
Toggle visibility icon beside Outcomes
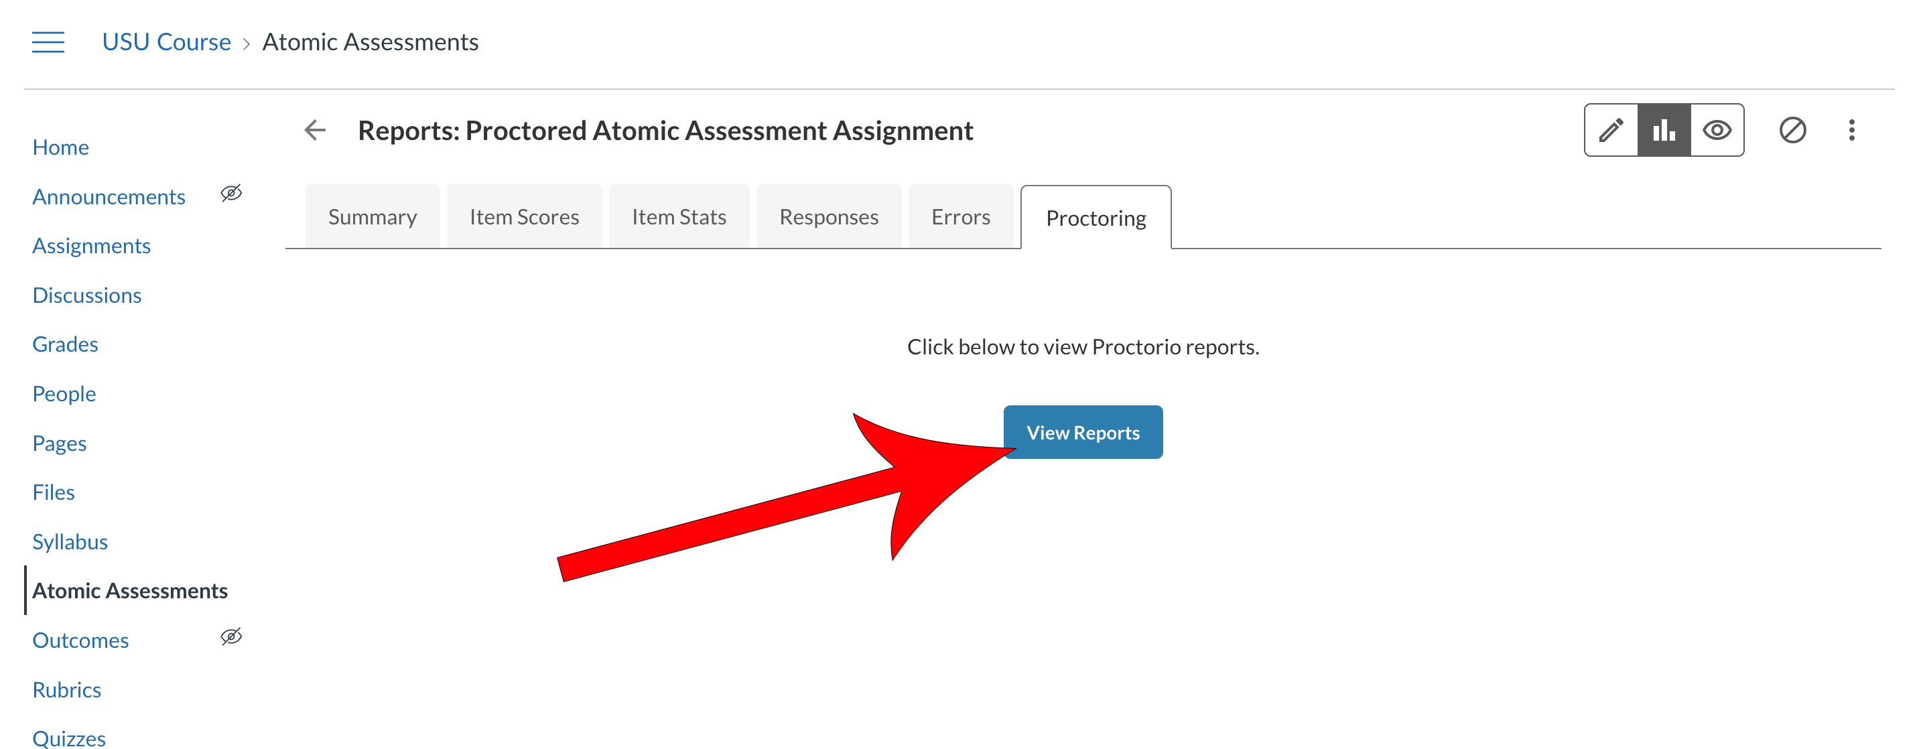(230, 636)
